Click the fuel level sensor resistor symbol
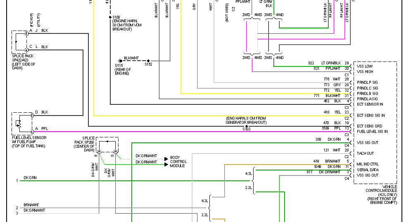Image resolution: width=411 pixels, height=222 pixels. [18, 123]
